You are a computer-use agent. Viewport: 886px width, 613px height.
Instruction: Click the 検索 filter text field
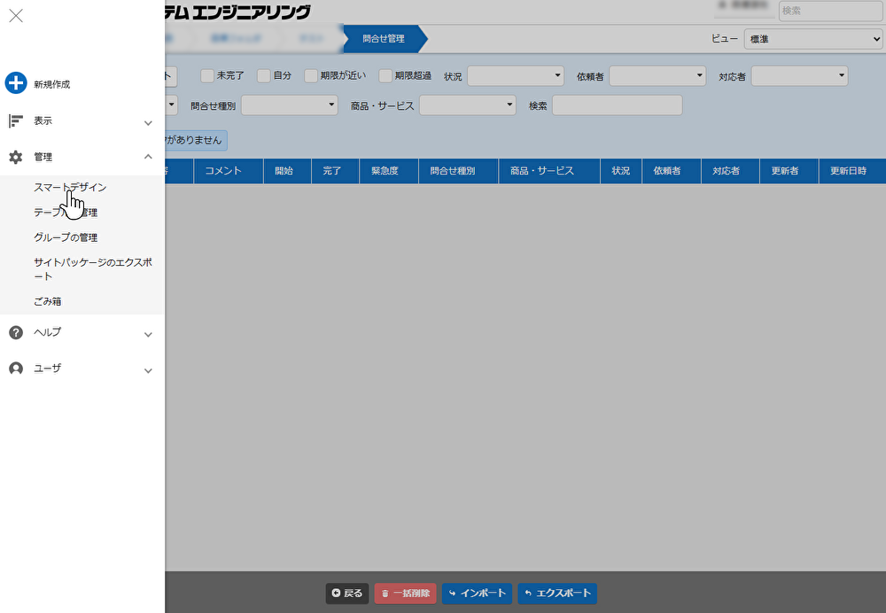tap(617, 105)
